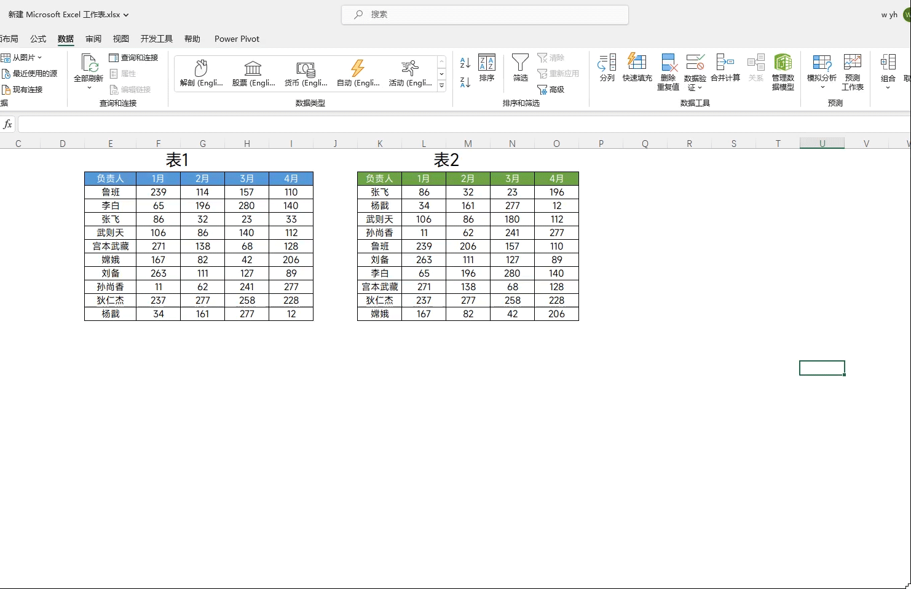
Task: Sort descending with Z to A icon
Action: (465, 82)
